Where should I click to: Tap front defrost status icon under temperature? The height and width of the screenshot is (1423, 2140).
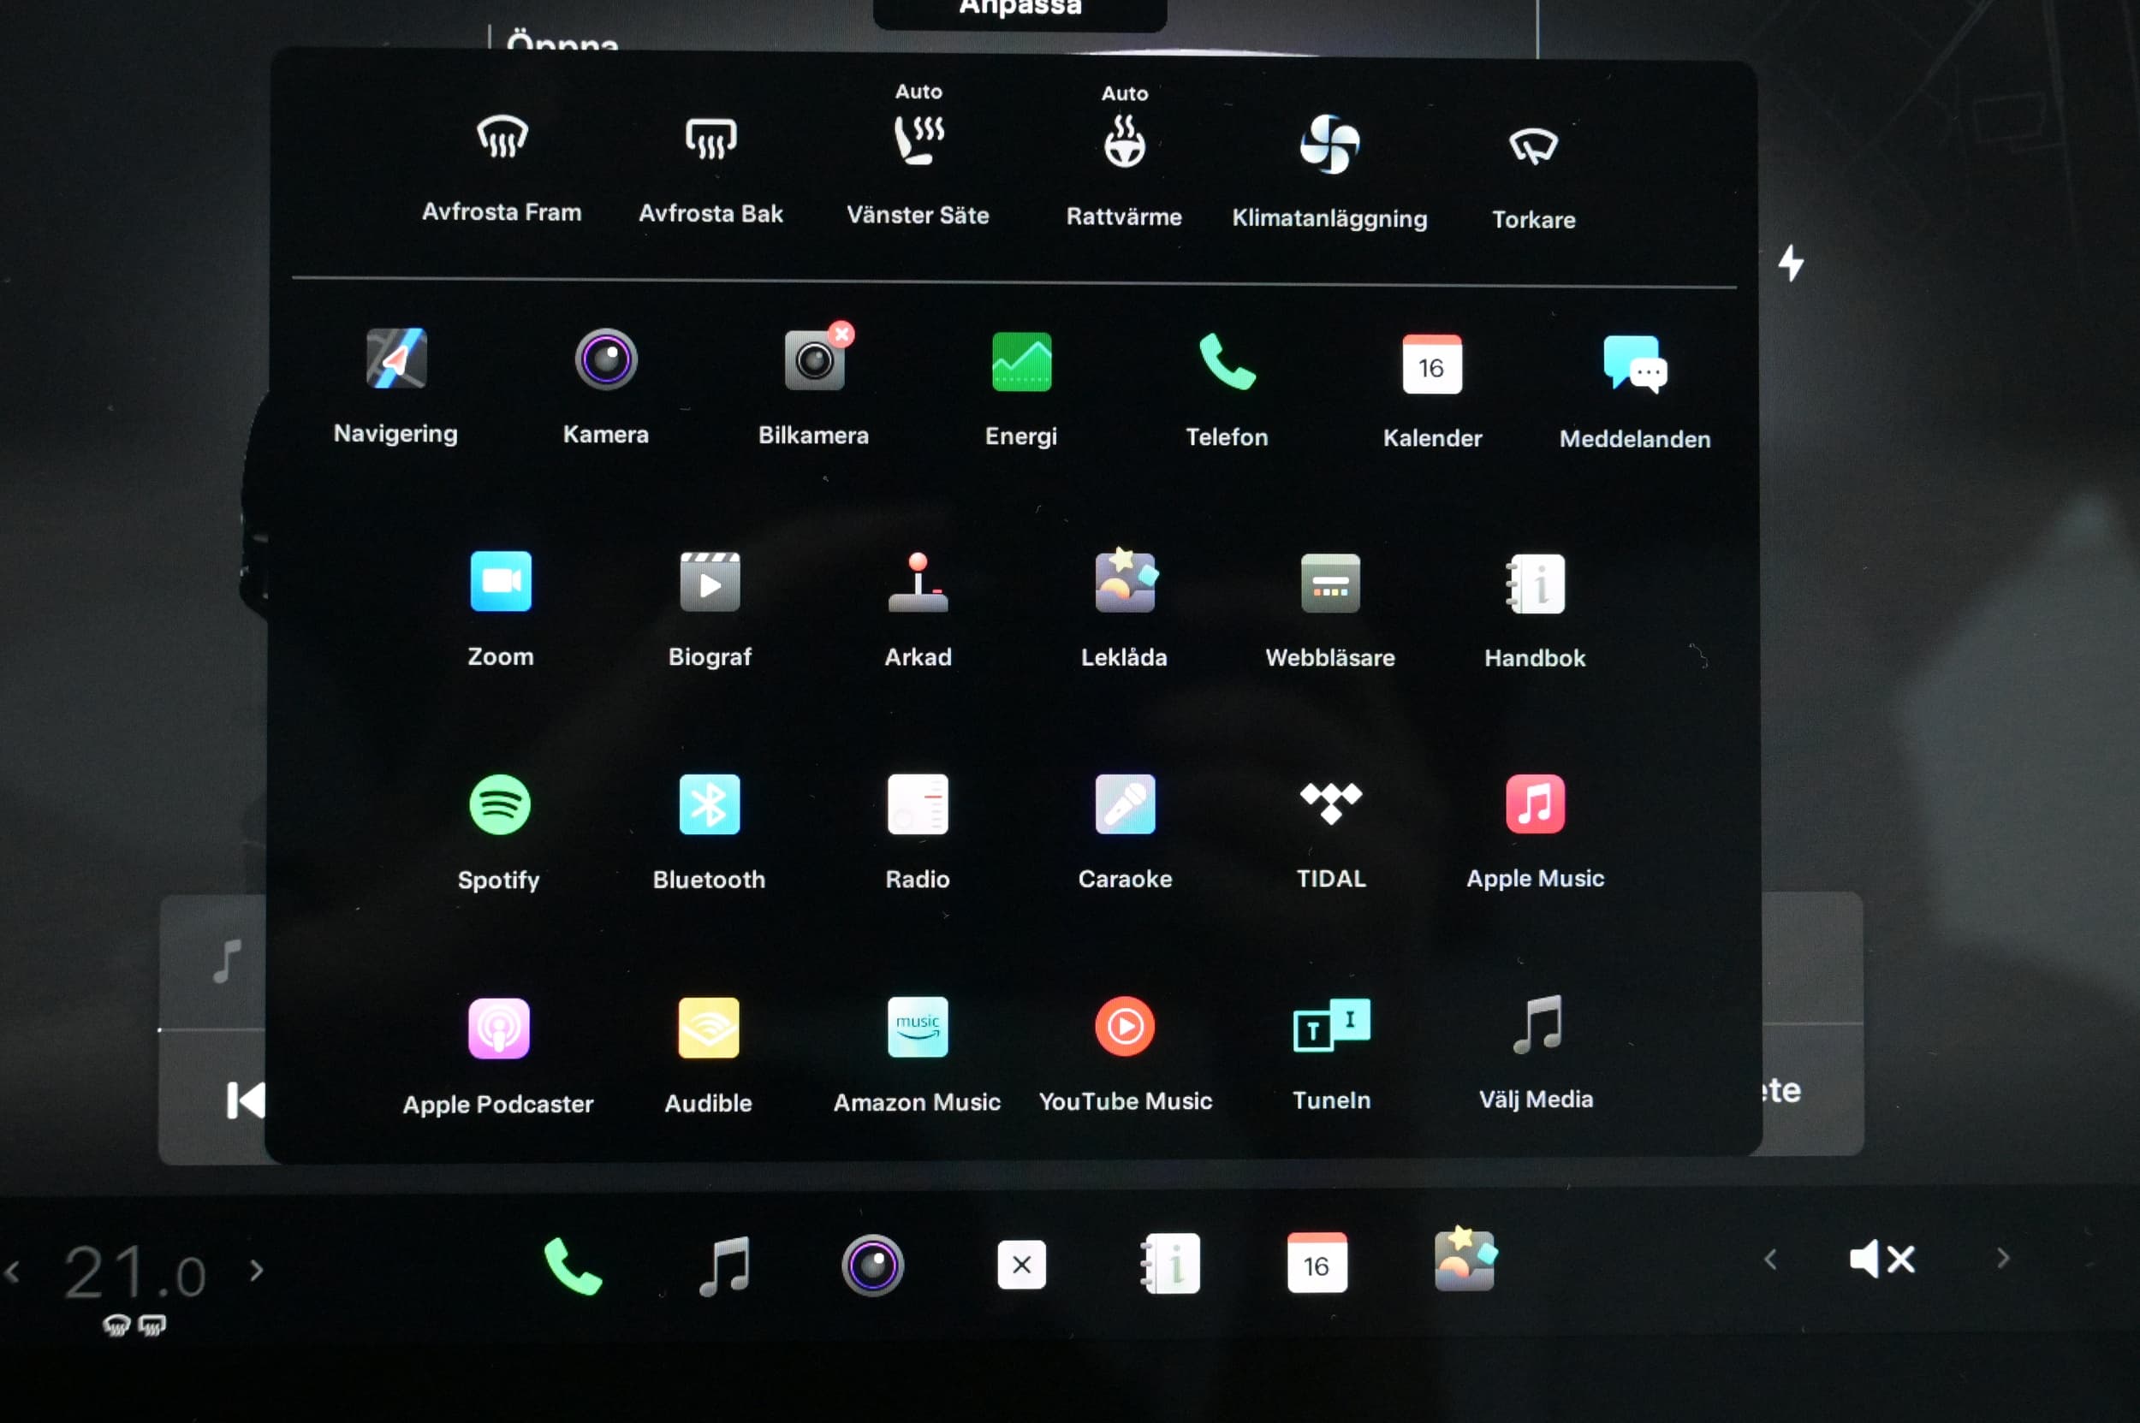coord(116,1325)
